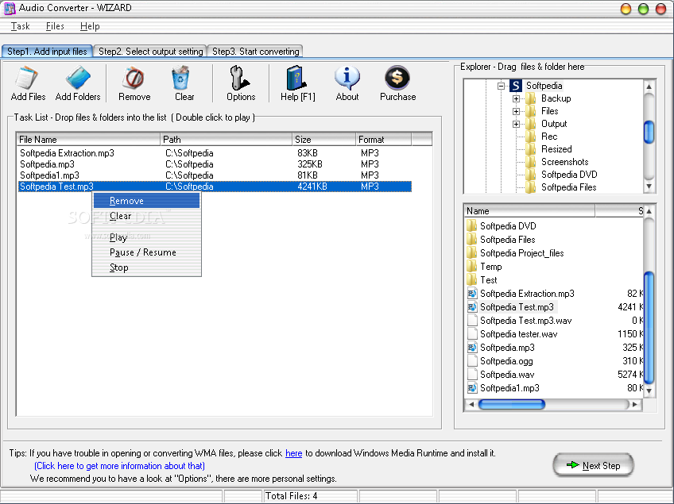Open the Files menu

click(x=55, y=26)
